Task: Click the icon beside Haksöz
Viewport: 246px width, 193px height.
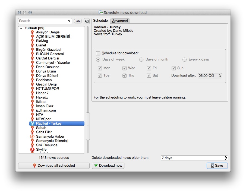Action: click(x=32, y=97)
